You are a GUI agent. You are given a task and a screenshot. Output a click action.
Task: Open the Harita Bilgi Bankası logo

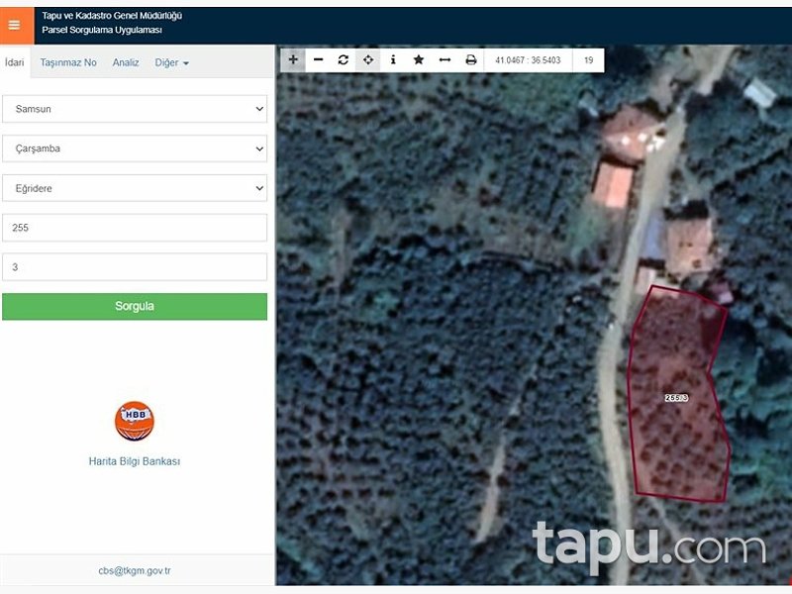[135, 421]
